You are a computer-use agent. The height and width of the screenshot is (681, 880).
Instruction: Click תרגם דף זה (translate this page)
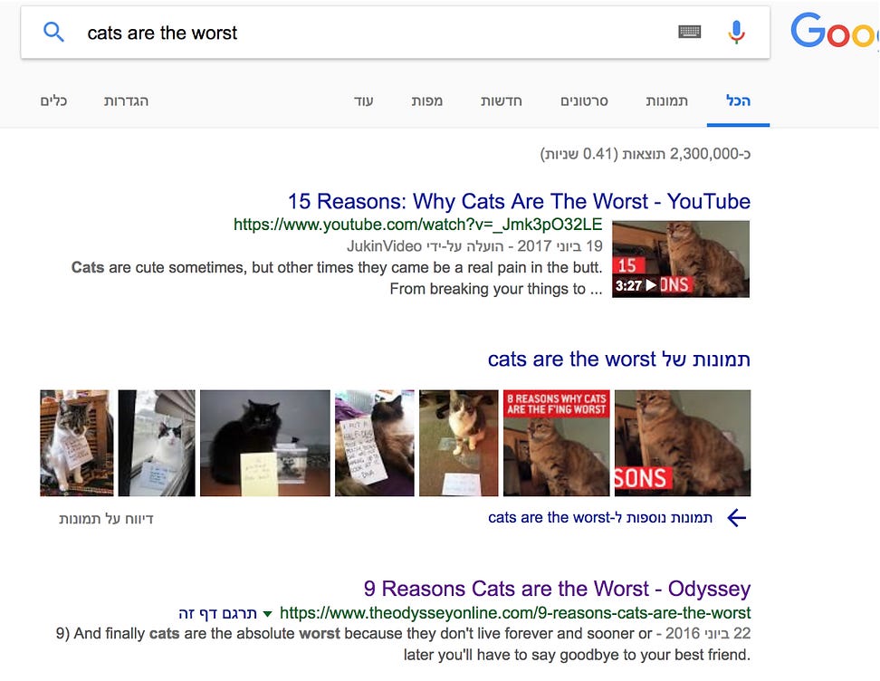click(218, 613)
